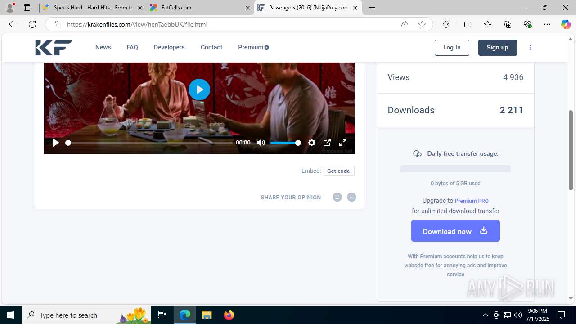Open Task View on the taskbar
The image size is (576, 324).
(162, 315)
